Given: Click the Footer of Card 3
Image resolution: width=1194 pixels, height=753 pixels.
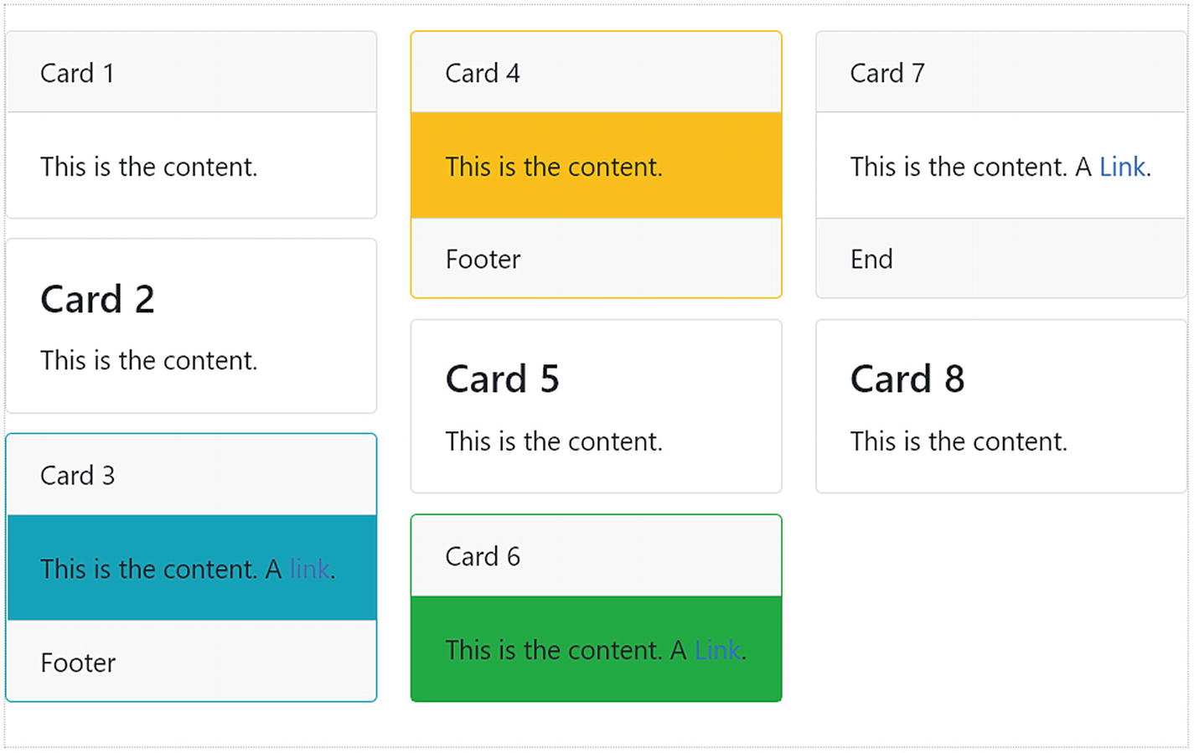Looking at the screenshot, I should point(78,663).
